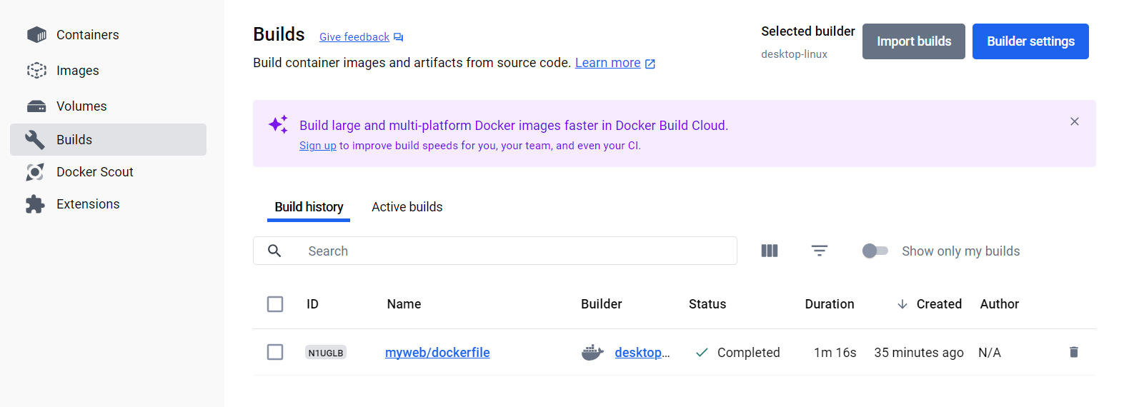Switch to the Active builds tab
The image size is (1129, 407).
[407, 207]
